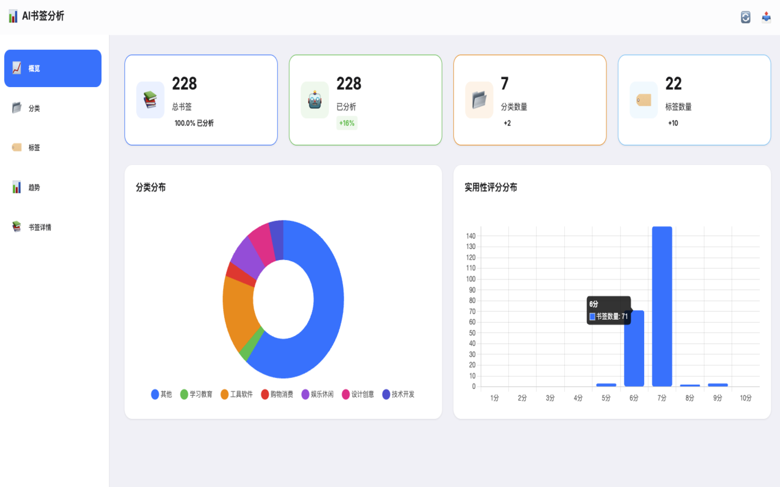Click the 7分 bar in rating chart
Screen dimensions: 780x487
pyautogui.click(x=662, y=306)
